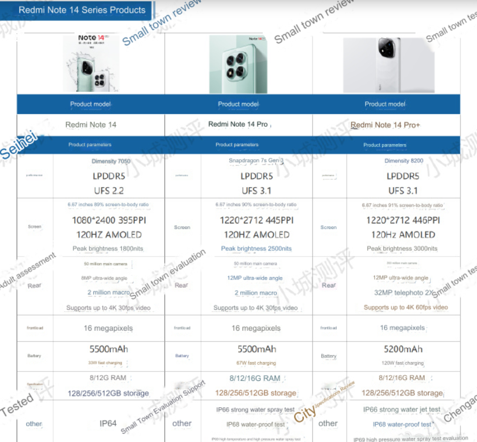Click the 'Redmi Note 14 Series Products' title banner
The width and height of the screenshot is (477, 442).
[x=76, y=10]
